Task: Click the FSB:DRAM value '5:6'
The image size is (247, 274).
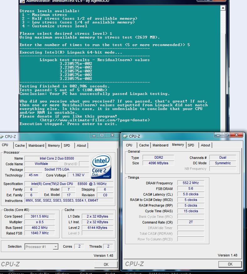Action: pos(191,188)
